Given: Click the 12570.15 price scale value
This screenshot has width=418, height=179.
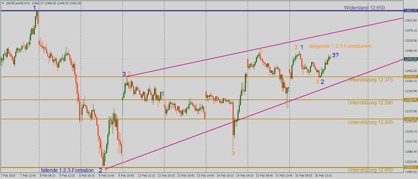Looking at the screenshot, I should coord(411,31).
